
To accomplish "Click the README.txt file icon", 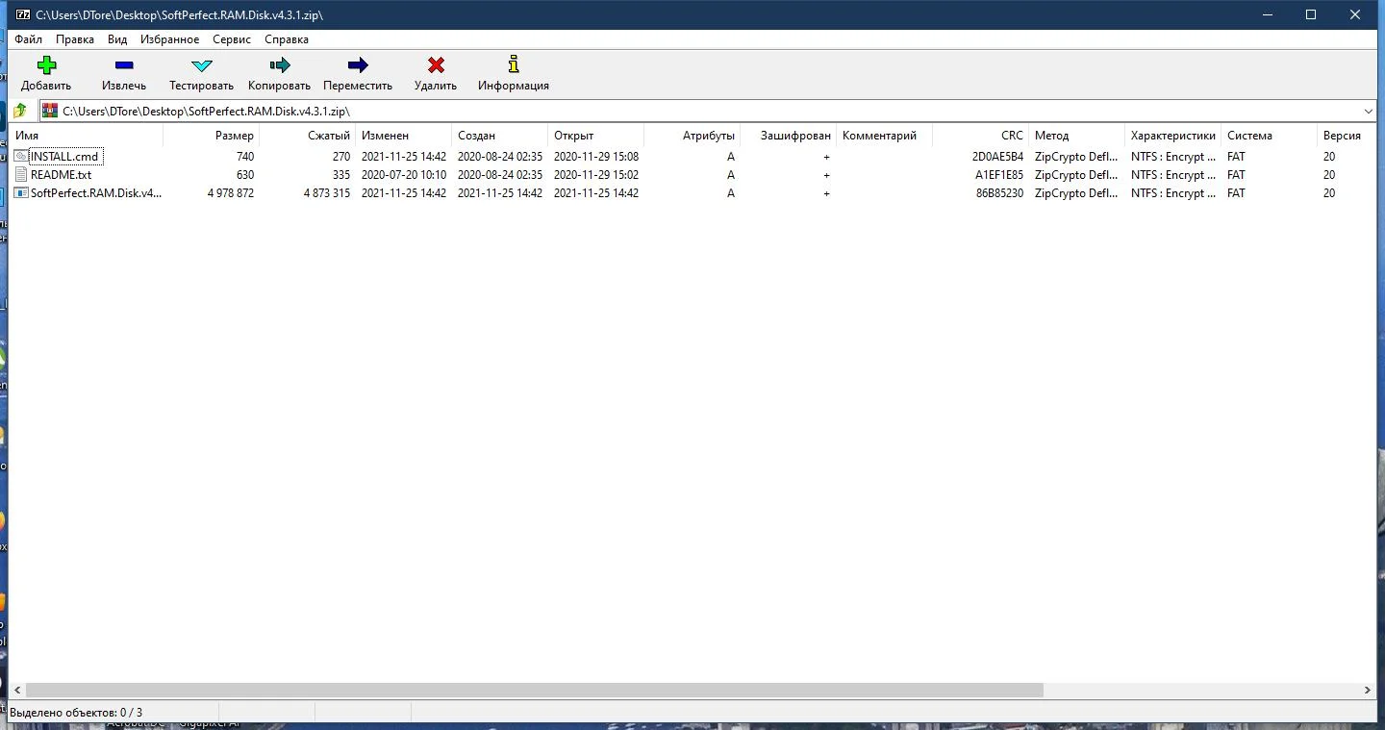I will click(x=22, y=174).
